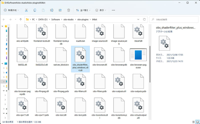Select the obs-qsv11.pdb file
This screenshot has height=124, width=200.
pyautogui.click(x=42, y=107)
